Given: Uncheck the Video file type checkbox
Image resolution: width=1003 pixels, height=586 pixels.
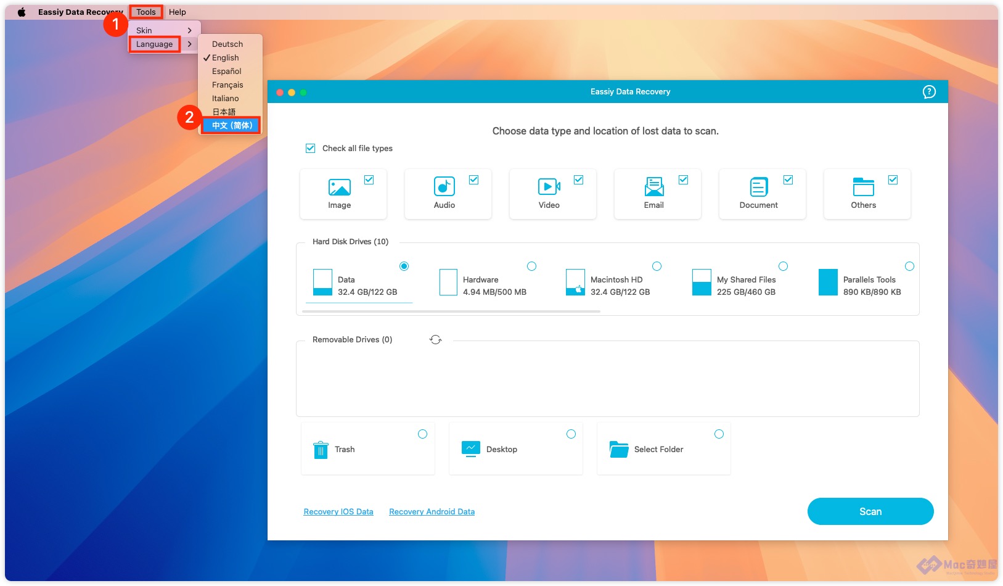Looking at the screenshot, I should [579, 180].
